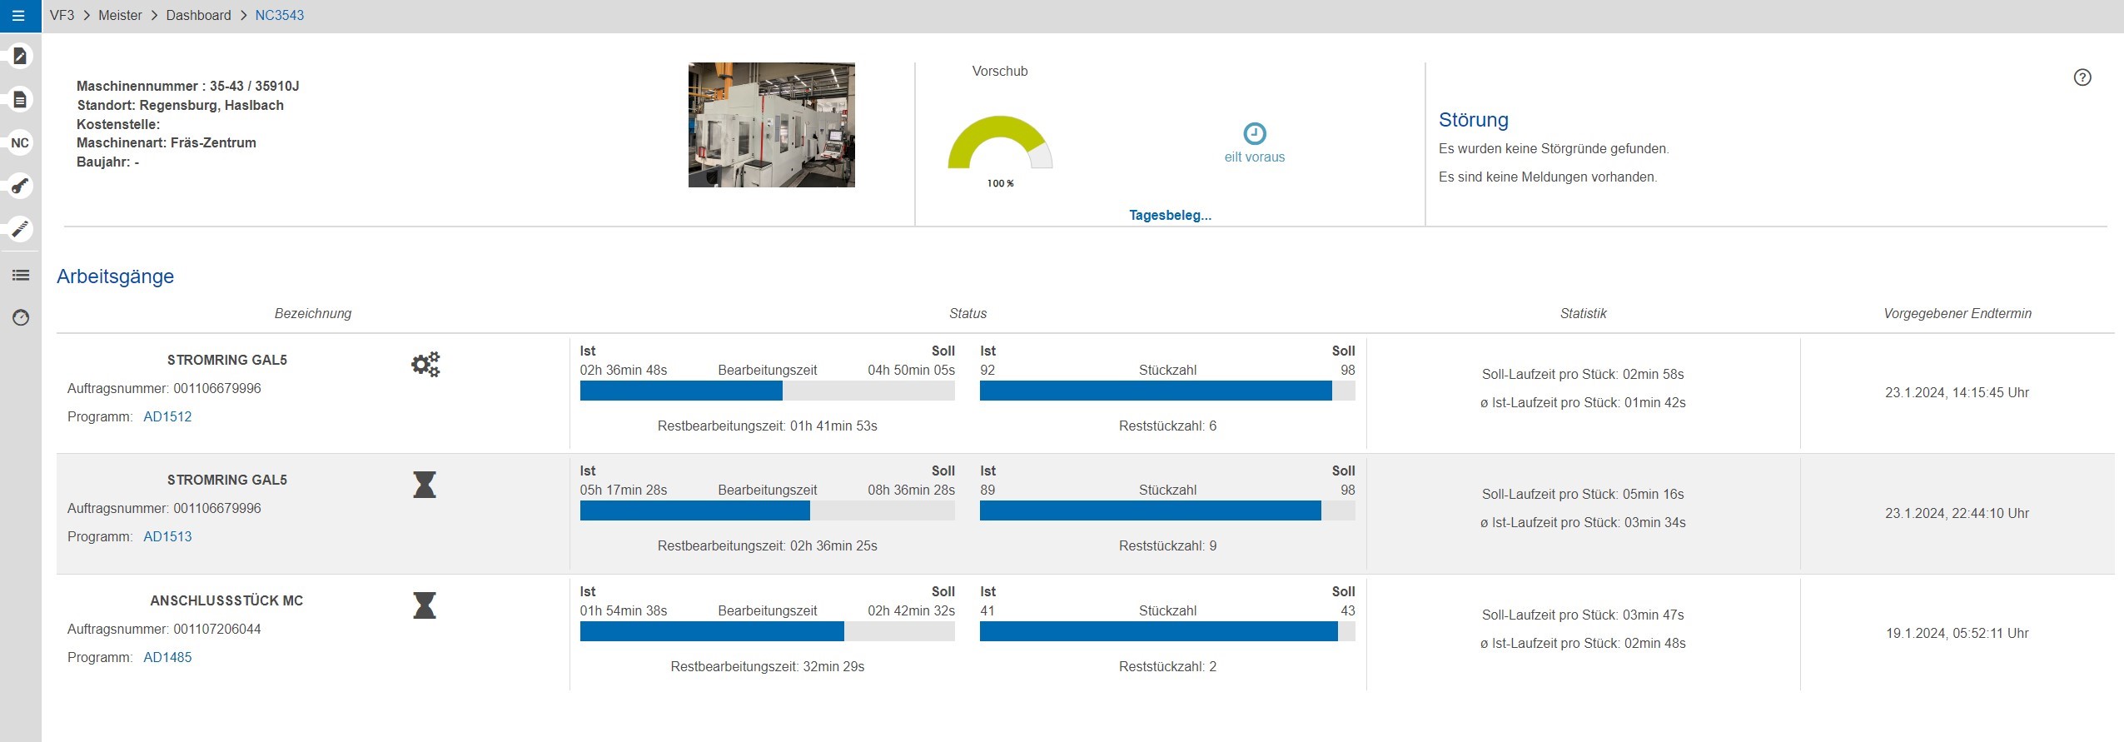Open program link AD1485

[167, 658]
